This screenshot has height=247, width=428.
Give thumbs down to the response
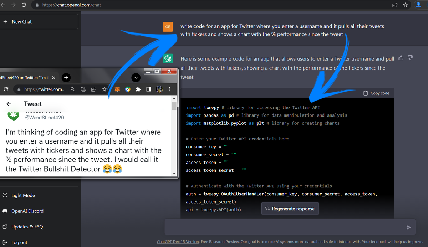[x=410, y=58]
